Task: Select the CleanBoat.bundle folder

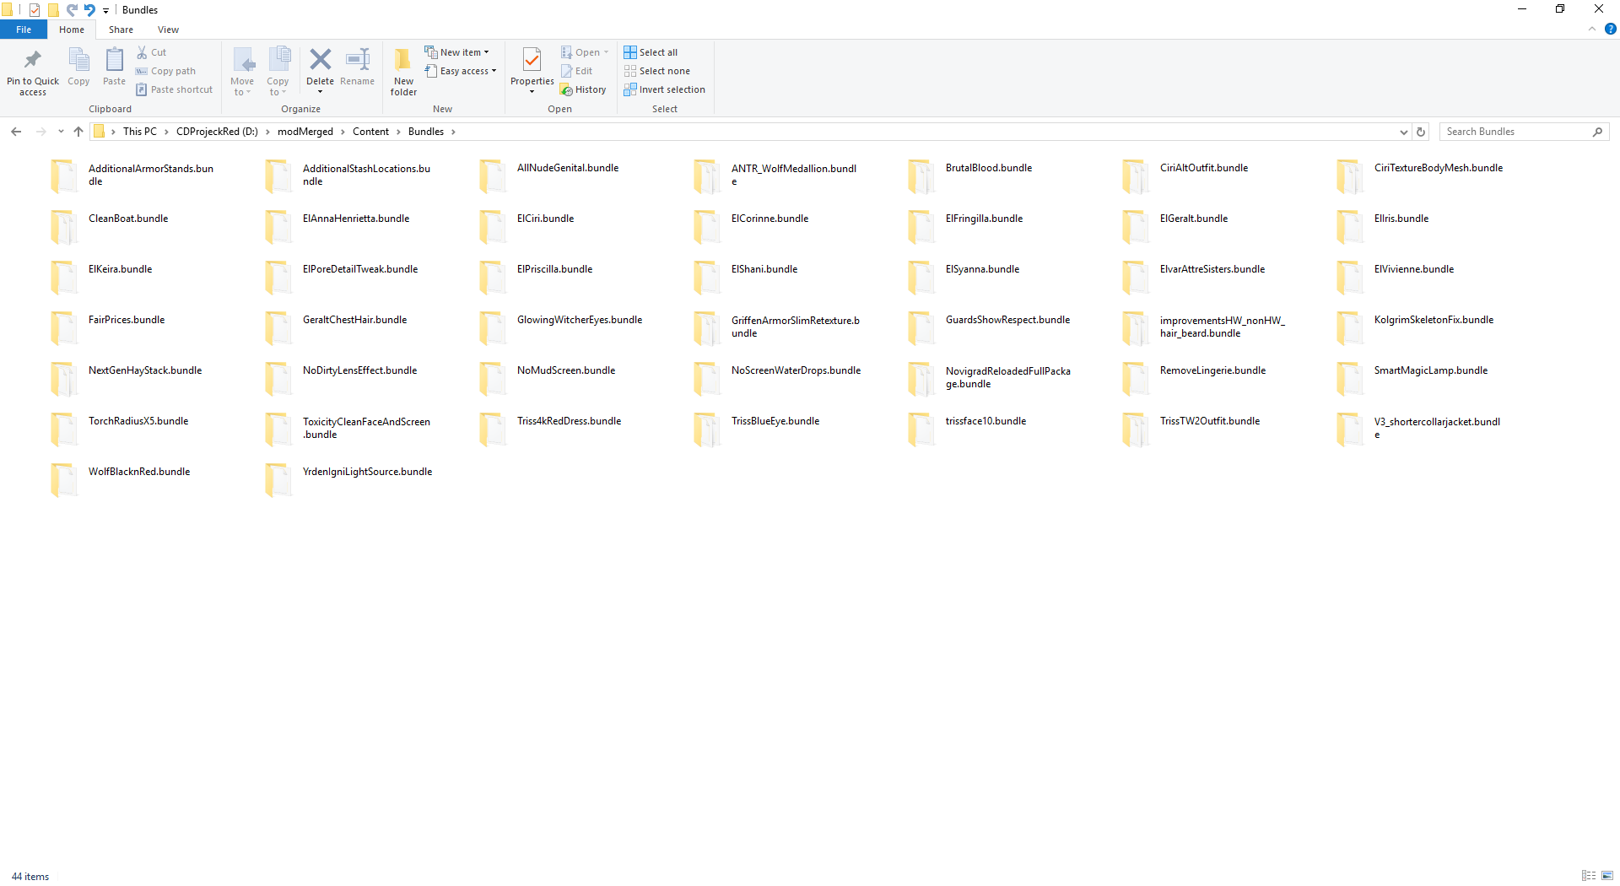Action: click(x=128, y=219)
